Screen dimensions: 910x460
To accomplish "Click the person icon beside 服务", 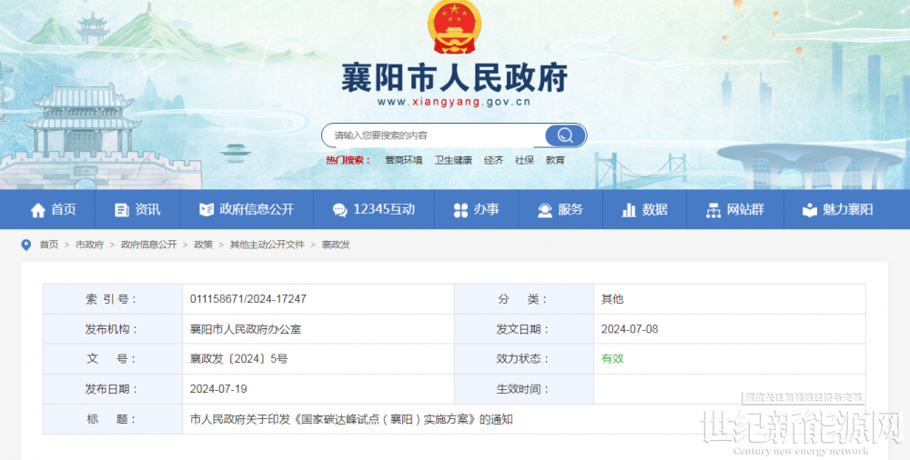I will pyautogui.click(x=545, y=210).
